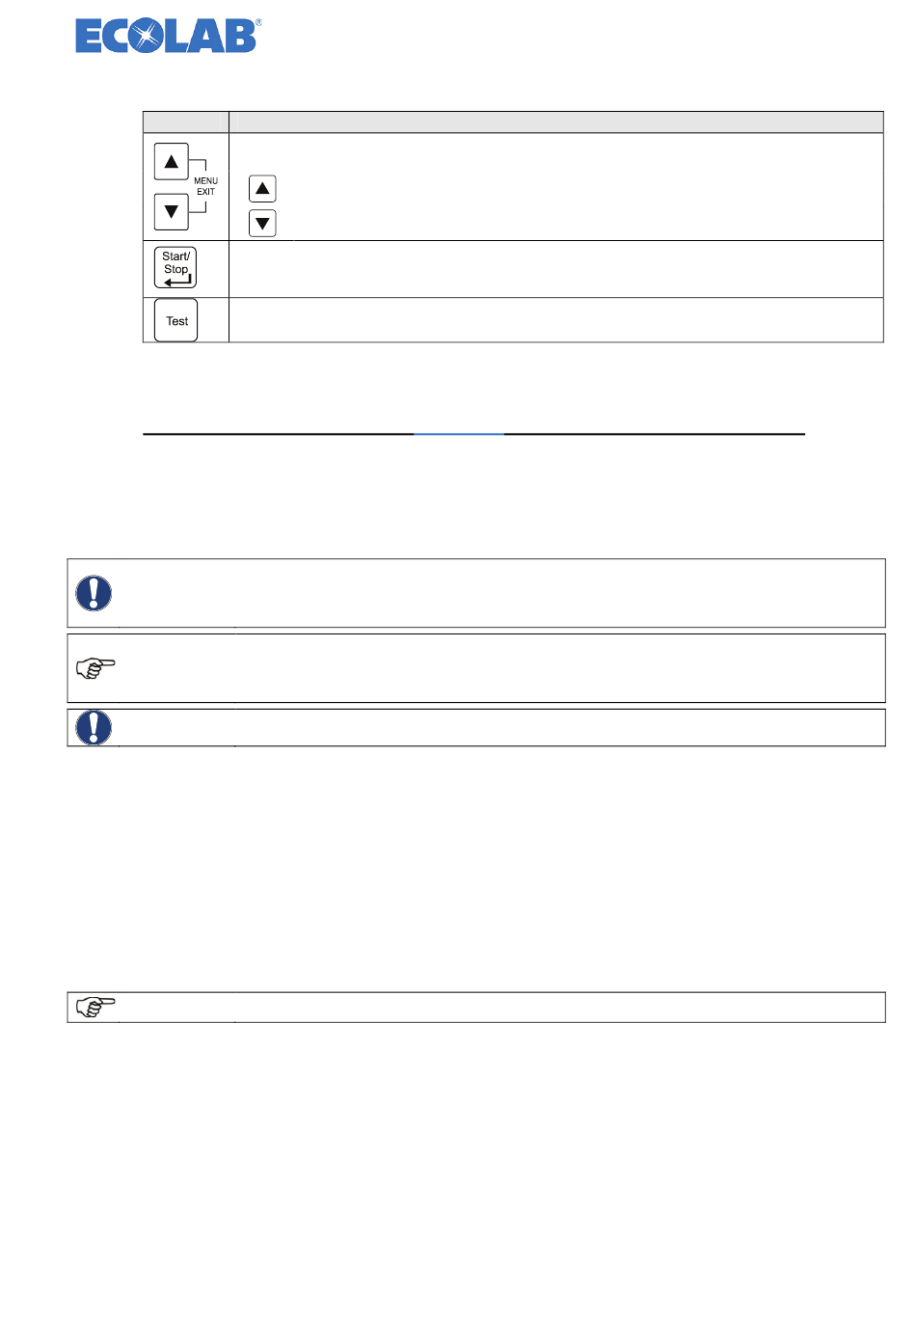The width and height of the screenshot is (916, 1320).
Task: Click the small up arrow key in description cell
Action: pyautogui.click(x=262, y=189)
